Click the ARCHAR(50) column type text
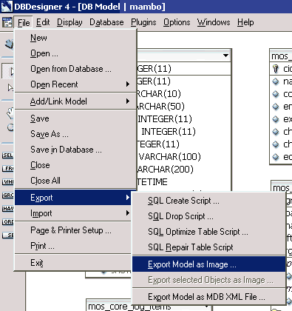 click(161, 106)
